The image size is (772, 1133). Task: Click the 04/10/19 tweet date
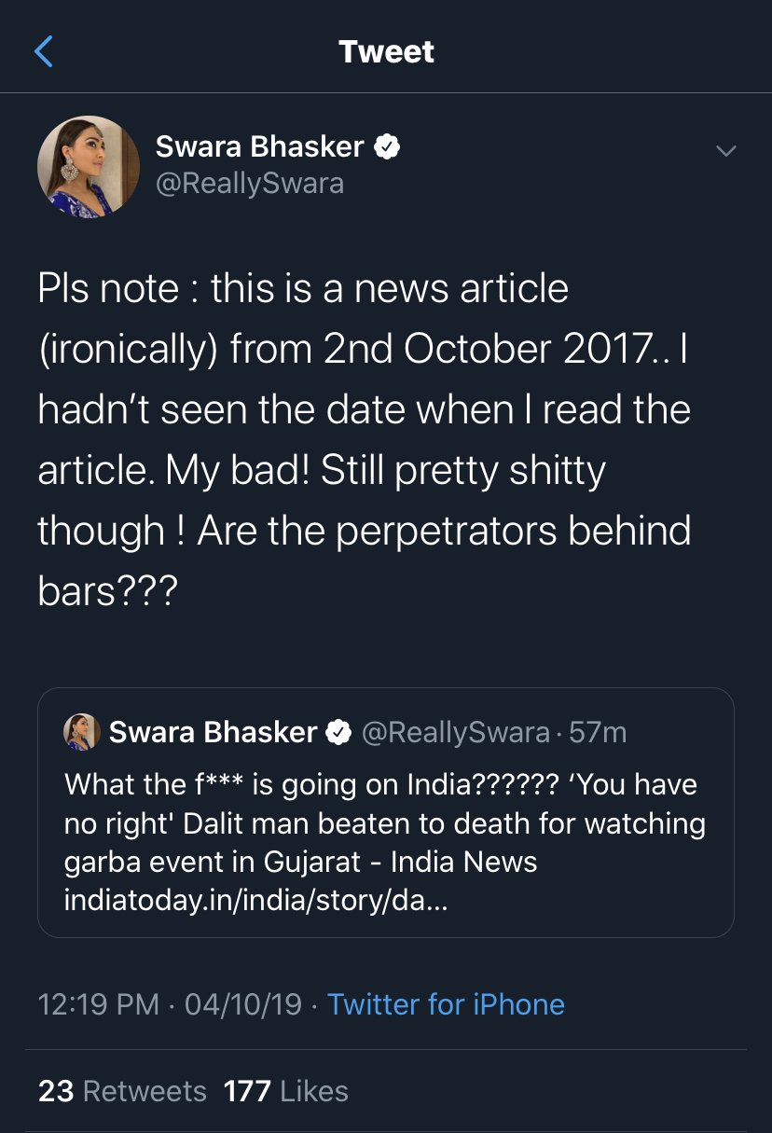click(x=243, y=1004)
